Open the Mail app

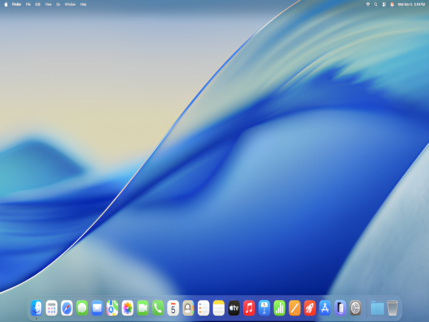point(97,308)
